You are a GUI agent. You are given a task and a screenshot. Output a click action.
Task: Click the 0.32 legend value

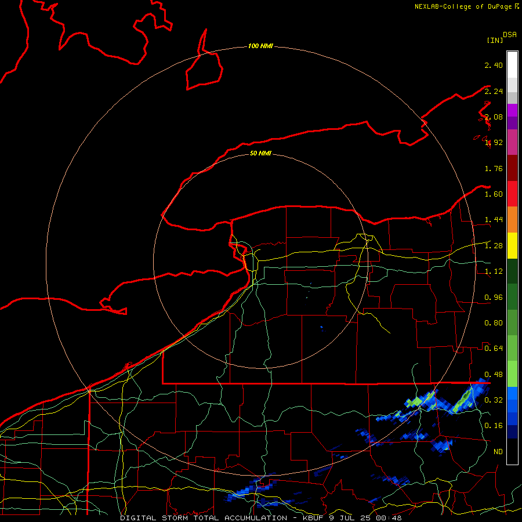coord(494,400)
